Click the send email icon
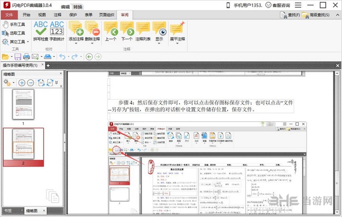The height and width of the screenshot is (217, 342). (x=35, y=57)
